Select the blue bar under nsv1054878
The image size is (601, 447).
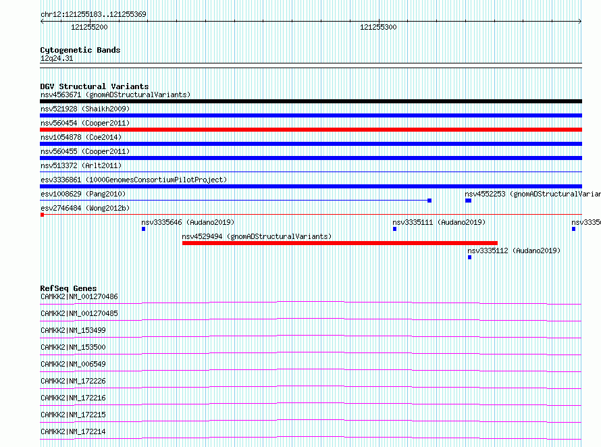pyautogui.click(x=311, y=144)
